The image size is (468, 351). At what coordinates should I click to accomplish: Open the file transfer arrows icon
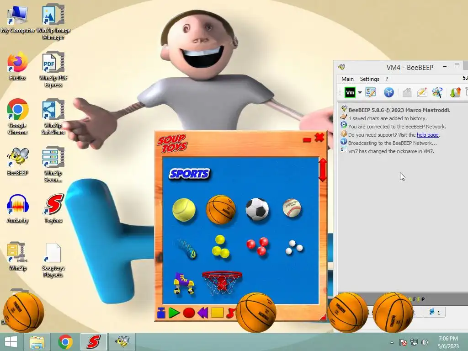[456, 92]
